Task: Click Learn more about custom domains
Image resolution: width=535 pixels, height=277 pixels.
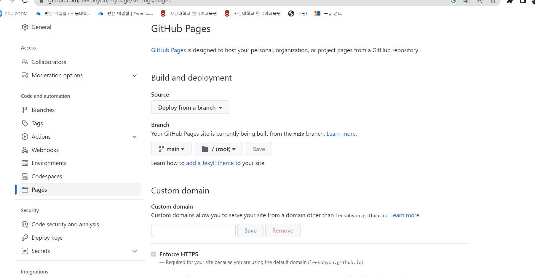Action: [x=405, y=215]
